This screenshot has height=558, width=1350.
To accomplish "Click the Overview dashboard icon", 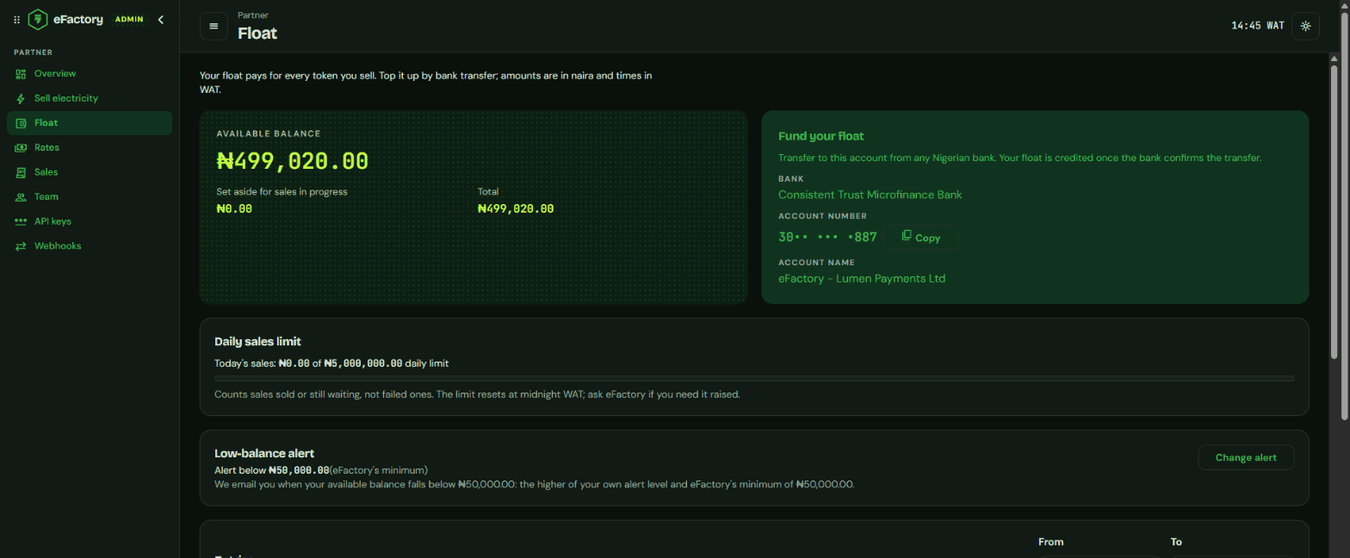I will coord(21,74).
